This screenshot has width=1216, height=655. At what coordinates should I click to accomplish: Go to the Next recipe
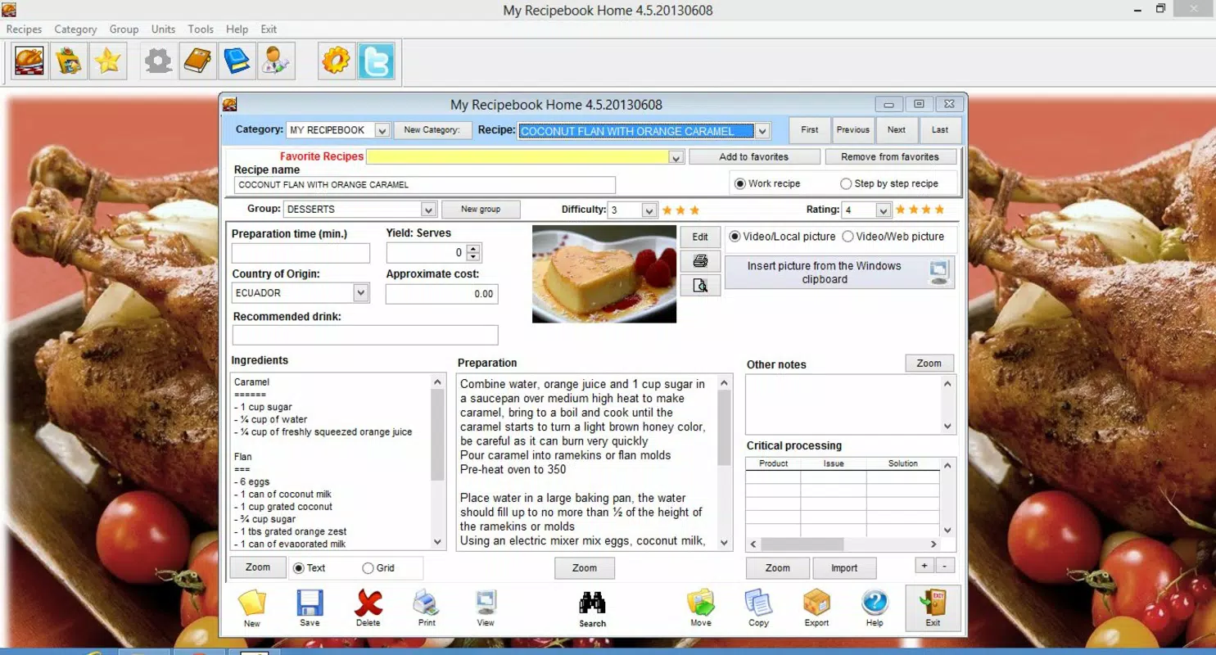coord(897,129)
